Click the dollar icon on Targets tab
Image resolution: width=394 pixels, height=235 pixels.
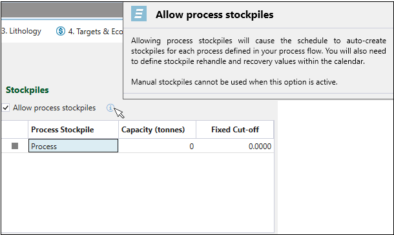[x=61, y=31]
